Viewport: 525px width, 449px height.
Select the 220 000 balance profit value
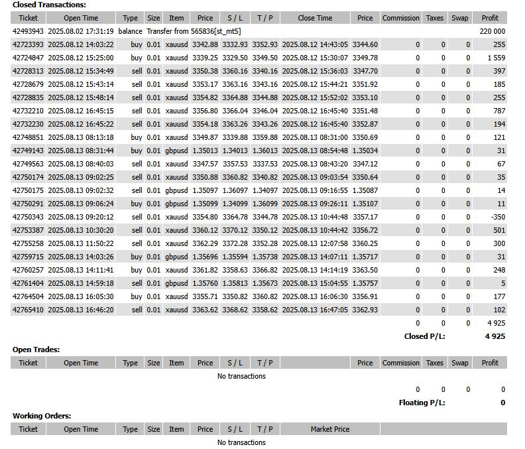[x=492, y=31]
